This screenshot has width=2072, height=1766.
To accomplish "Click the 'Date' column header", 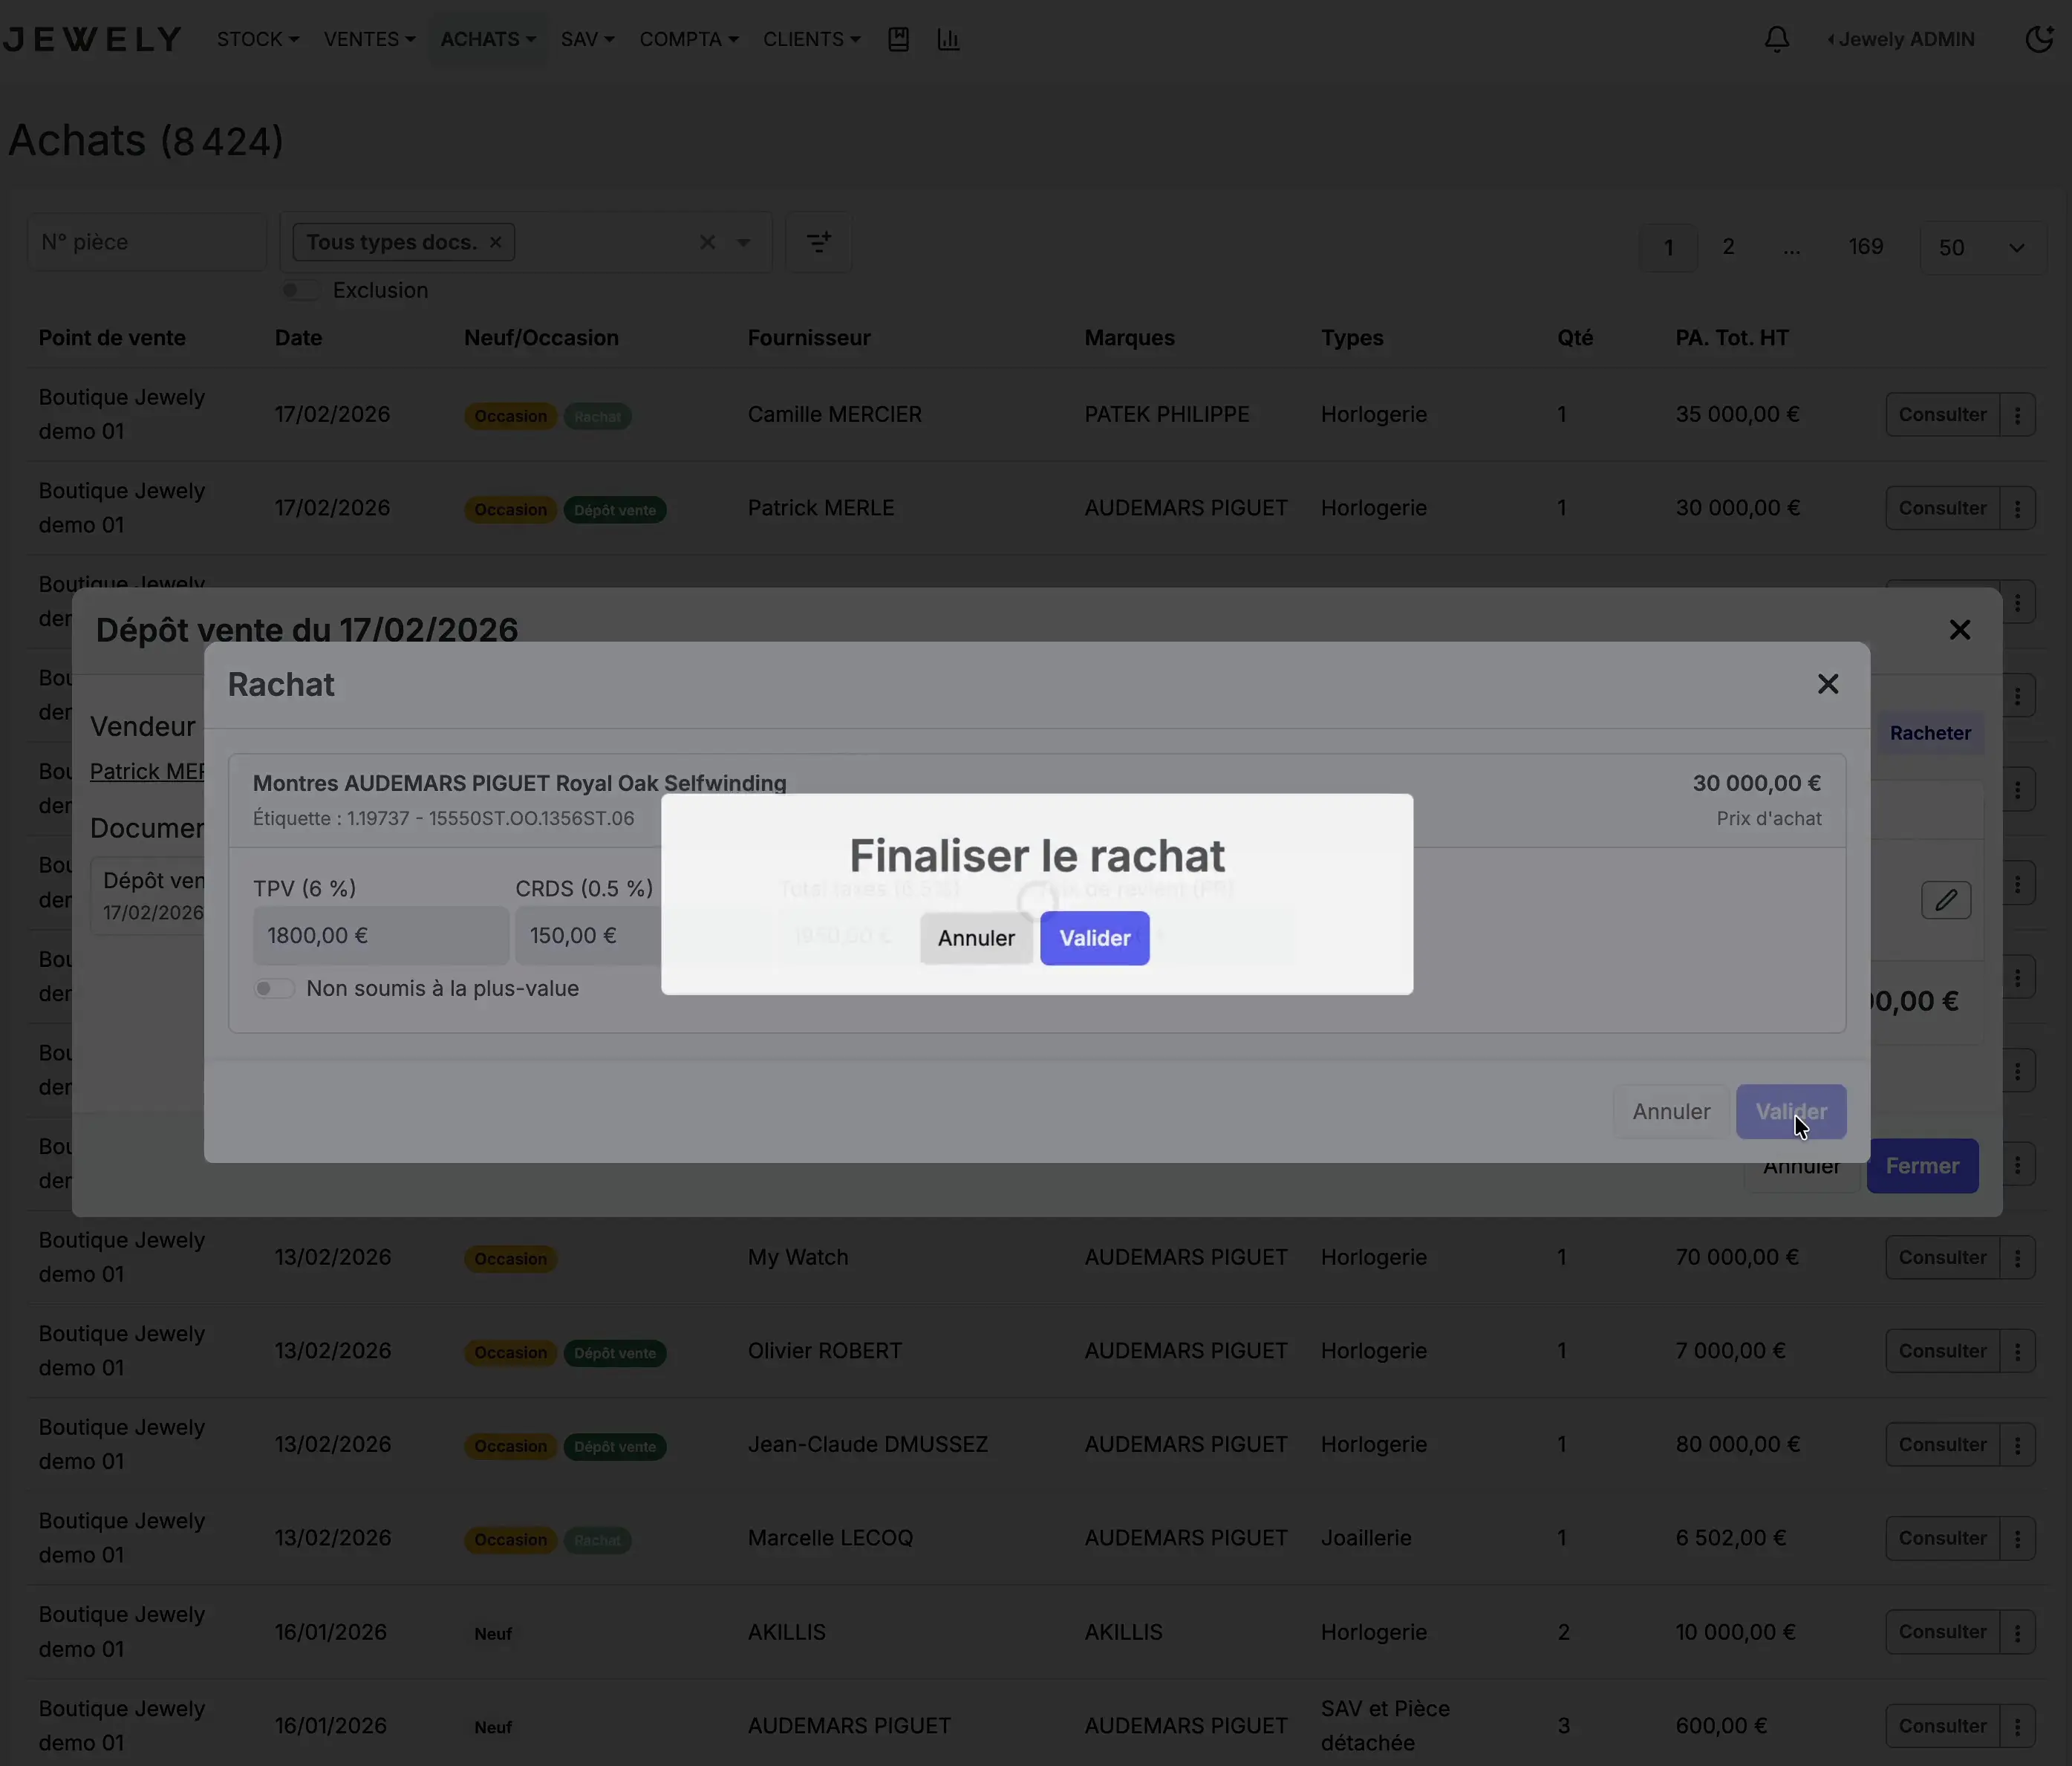I will [298, 338].
